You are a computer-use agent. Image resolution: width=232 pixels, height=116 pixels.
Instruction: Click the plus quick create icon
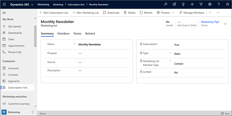click(x=192, y=4)
